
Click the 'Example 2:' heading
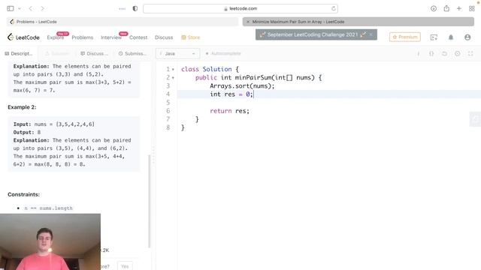tap(22, 107)
